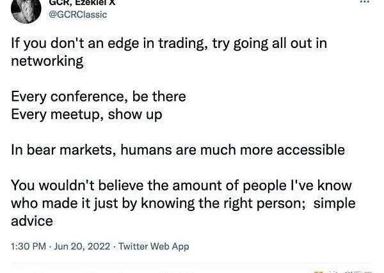Open the Twitter Web App source link
Screen dimensions: 384x273
pyautogui.click(x=154, y=246)
